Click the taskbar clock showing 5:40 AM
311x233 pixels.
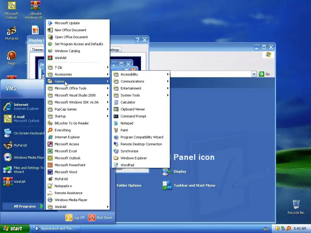pos(300,228)
